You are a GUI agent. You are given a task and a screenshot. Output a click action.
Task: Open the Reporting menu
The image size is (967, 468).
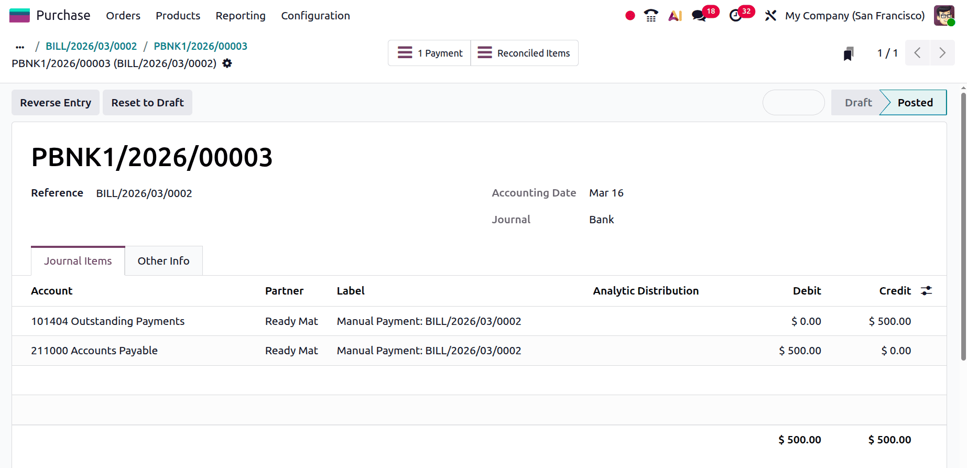point(241,16)
